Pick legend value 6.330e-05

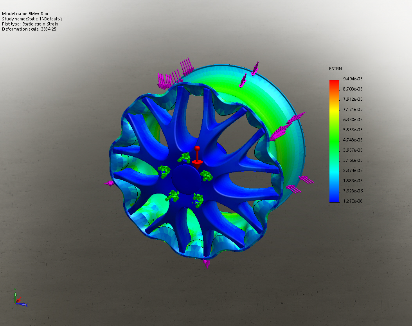coord(353,120)
